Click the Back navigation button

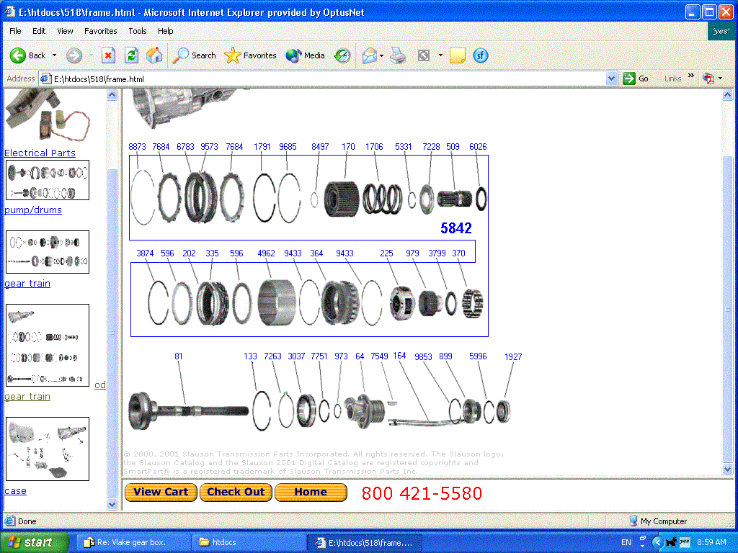point(27,55)
